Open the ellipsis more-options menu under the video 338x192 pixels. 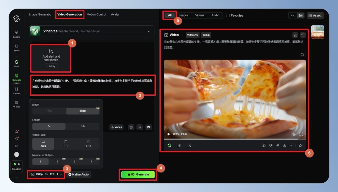click(291, 145)
